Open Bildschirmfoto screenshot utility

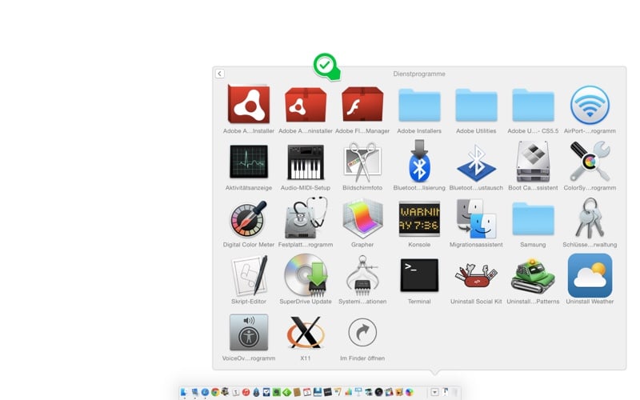tap(362, 162)
